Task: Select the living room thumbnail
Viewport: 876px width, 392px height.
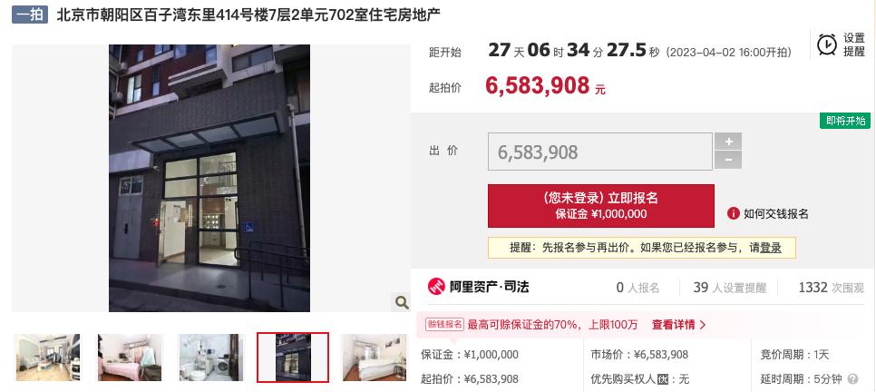Action: pyautogui.click(x=48, y=358)
